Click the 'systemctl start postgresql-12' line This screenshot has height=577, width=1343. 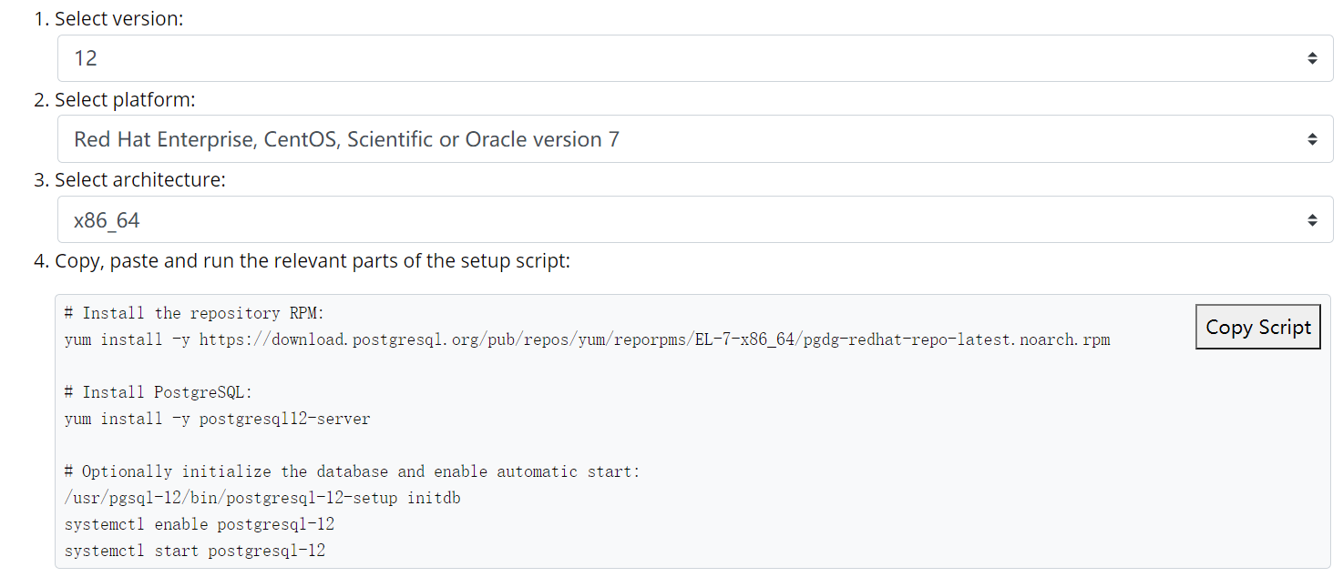click(195, 551)
